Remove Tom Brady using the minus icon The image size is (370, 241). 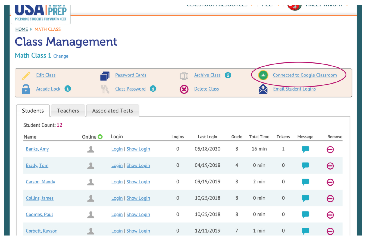330,166
